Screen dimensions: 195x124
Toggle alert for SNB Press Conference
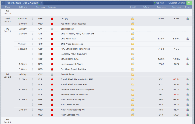tap(32, 44)
